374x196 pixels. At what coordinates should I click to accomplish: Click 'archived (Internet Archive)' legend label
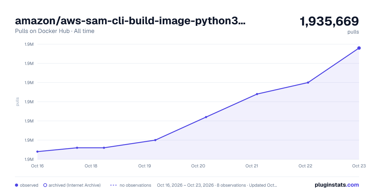pyautogui.click(x=74, y=185)
